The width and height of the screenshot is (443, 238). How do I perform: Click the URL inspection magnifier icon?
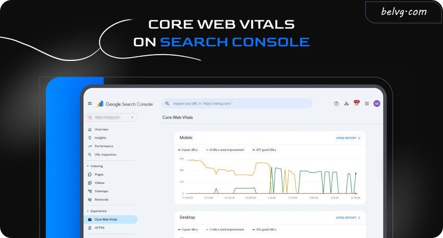click(x=90, y=155)
